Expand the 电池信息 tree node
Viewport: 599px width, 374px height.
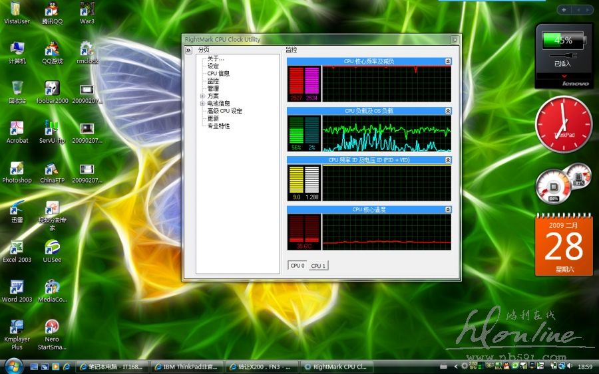202,104
